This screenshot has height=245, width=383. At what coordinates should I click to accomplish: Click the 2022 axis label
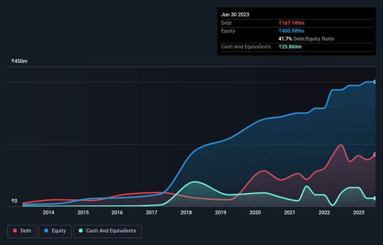click(324, 212)
